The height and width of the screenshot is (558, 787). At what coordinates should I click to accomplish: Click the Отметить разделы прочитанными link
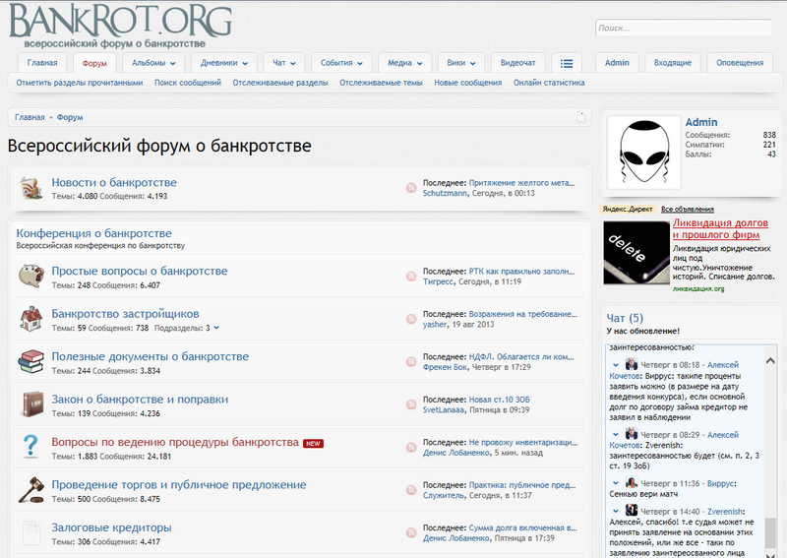point(79,83)
